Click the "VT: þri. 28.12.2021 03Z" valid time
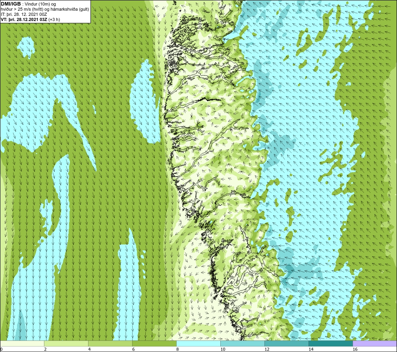Image resolution: width=397 pixels, height=352 pixels. [x=24, y=19]
